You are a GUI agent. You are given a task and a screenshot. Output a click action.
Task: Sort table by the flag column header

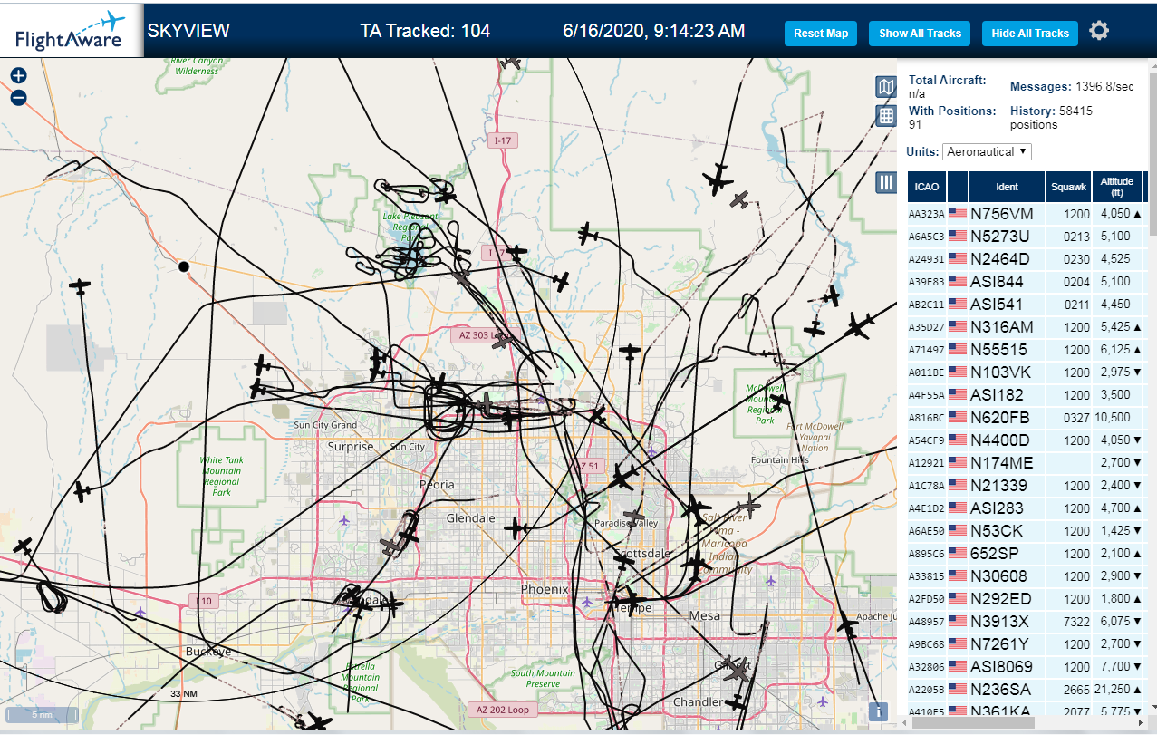click(x=958, y=187)
